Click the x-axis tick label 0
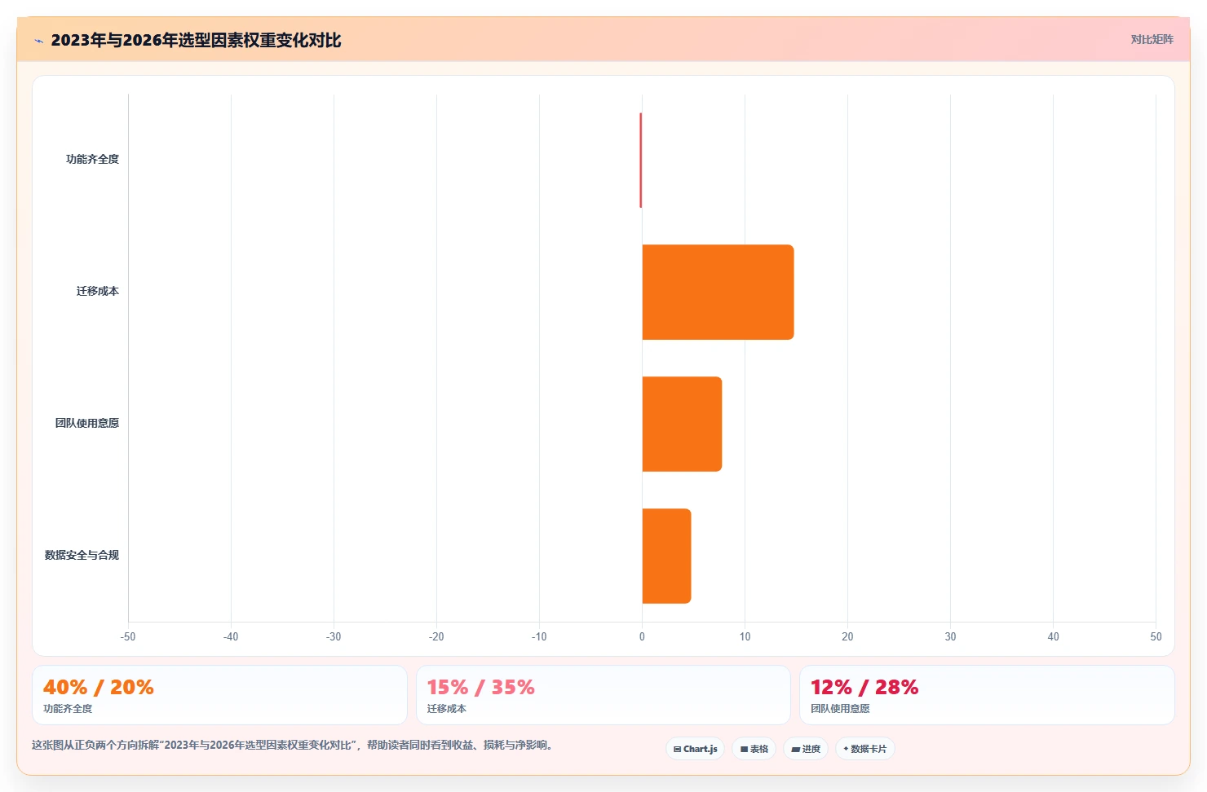The image size is (1207, 792). coord(642,636)
